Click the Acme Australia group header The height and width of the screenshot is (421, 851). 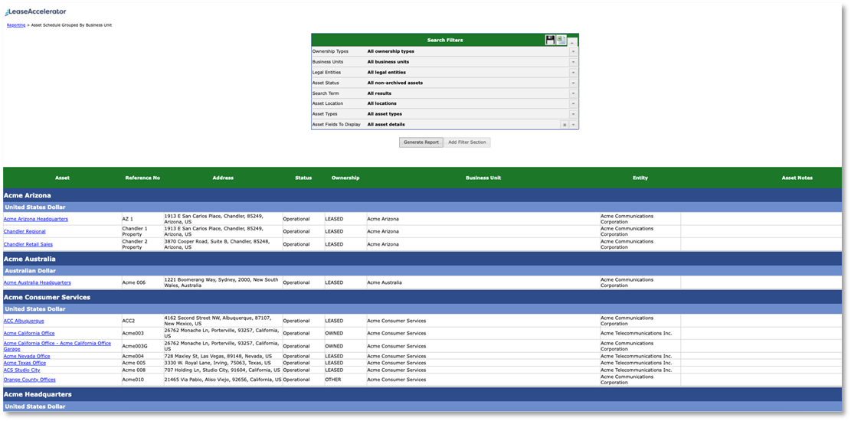pyautogui.click(x=422, y=259)
